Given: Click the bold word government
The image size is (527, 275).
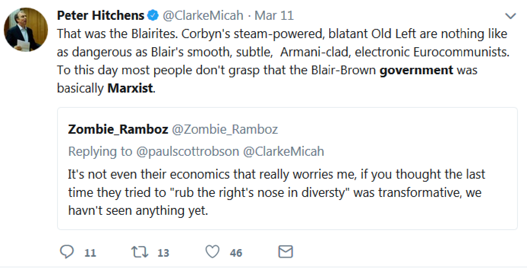Looking at the screenshot, I should point(416,70).
